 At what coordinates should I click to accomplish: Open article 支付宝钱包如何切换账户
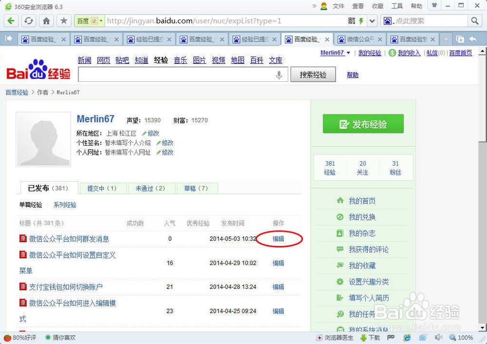tap(66, 287)
